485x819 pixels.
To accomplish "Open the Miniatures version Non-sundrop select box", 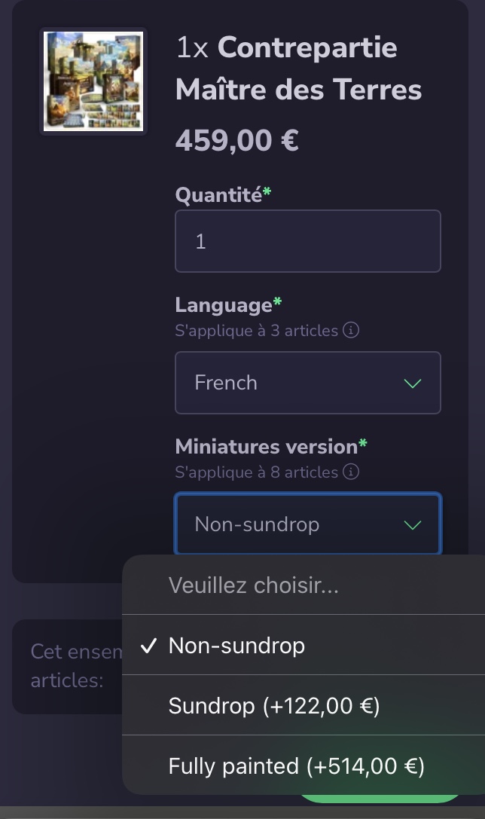I will (307, 524).
